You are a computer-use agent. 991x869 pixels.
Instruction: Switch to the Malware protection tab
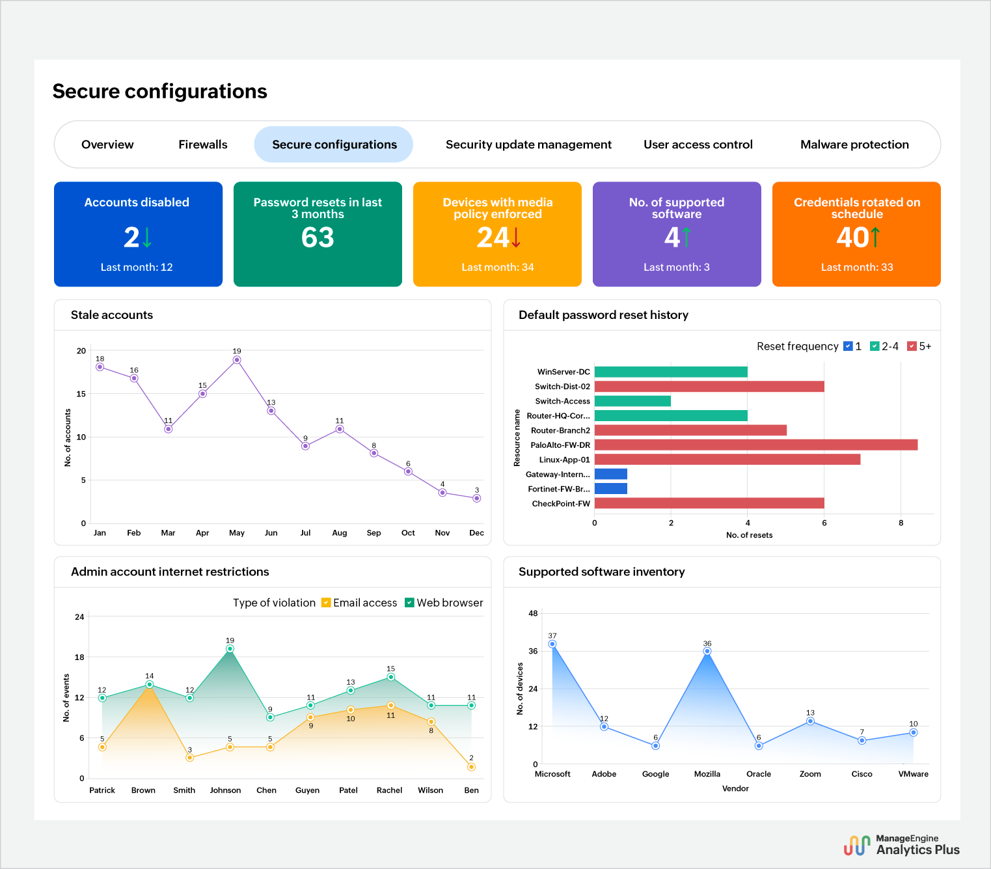point(854,145)
